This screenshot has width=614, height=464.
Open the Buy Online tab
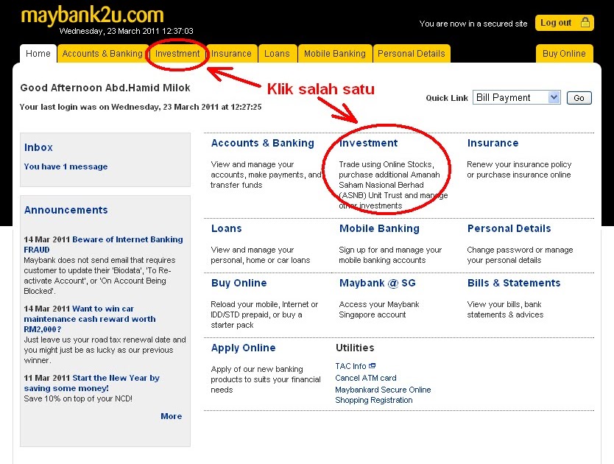click(564, 53)
